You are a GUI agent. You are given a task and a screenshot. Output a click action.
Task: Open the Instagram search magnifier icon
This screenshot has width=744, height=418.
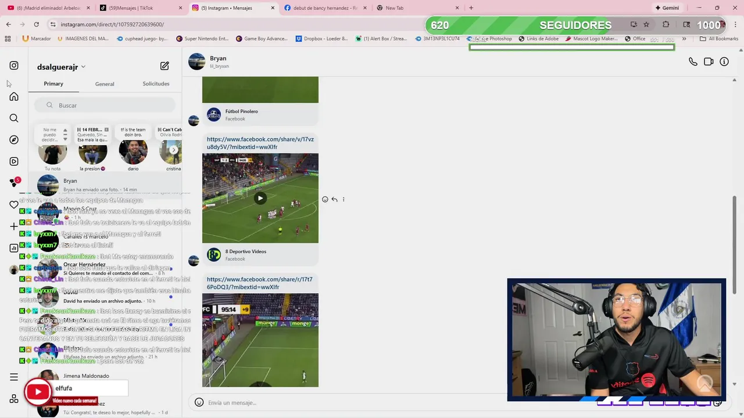point(14,118)
